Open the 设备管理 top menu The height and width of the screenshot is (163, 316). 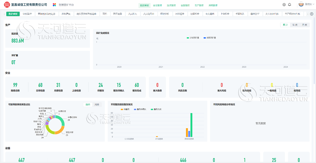tap(185, 5)
